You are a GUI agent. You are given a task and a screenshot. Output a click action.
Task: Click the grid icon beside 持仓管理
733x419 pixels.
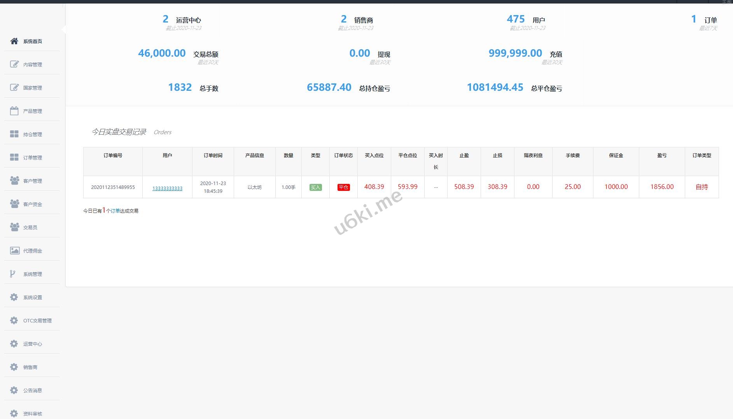pyautogui.click(x=14, y=134)
